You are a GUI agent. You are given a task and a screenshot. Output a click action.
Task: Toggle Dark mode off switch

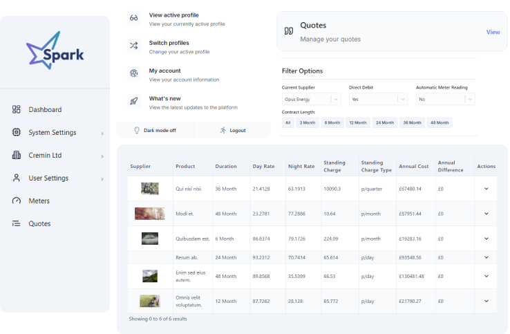point(155,130)
